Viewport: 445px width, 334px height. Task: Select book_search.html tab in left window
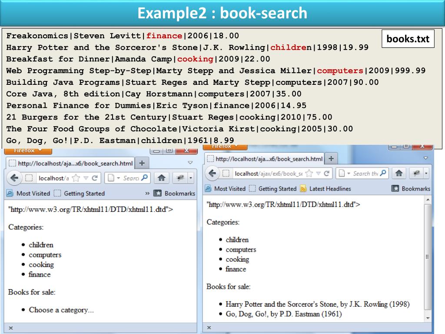tap(70, 164)
